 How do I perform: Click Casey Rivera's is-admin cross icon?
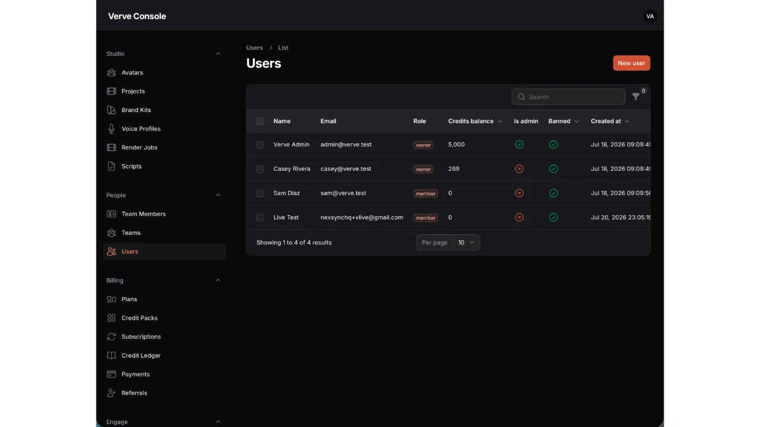pyautogui.click(x=519, y=169)
